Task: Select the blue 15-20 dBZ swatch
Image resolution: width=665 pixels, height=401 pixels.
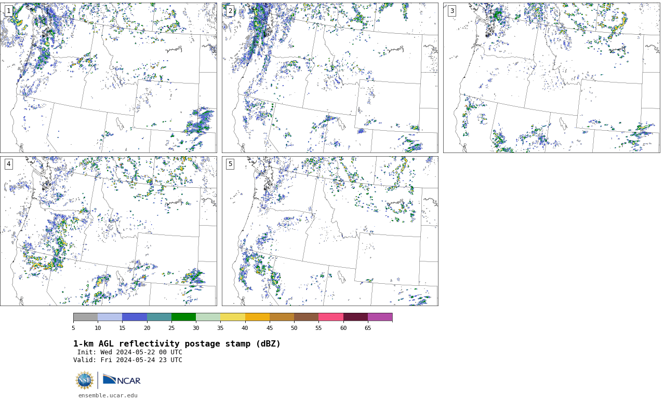Action: (x=135, y=317)
